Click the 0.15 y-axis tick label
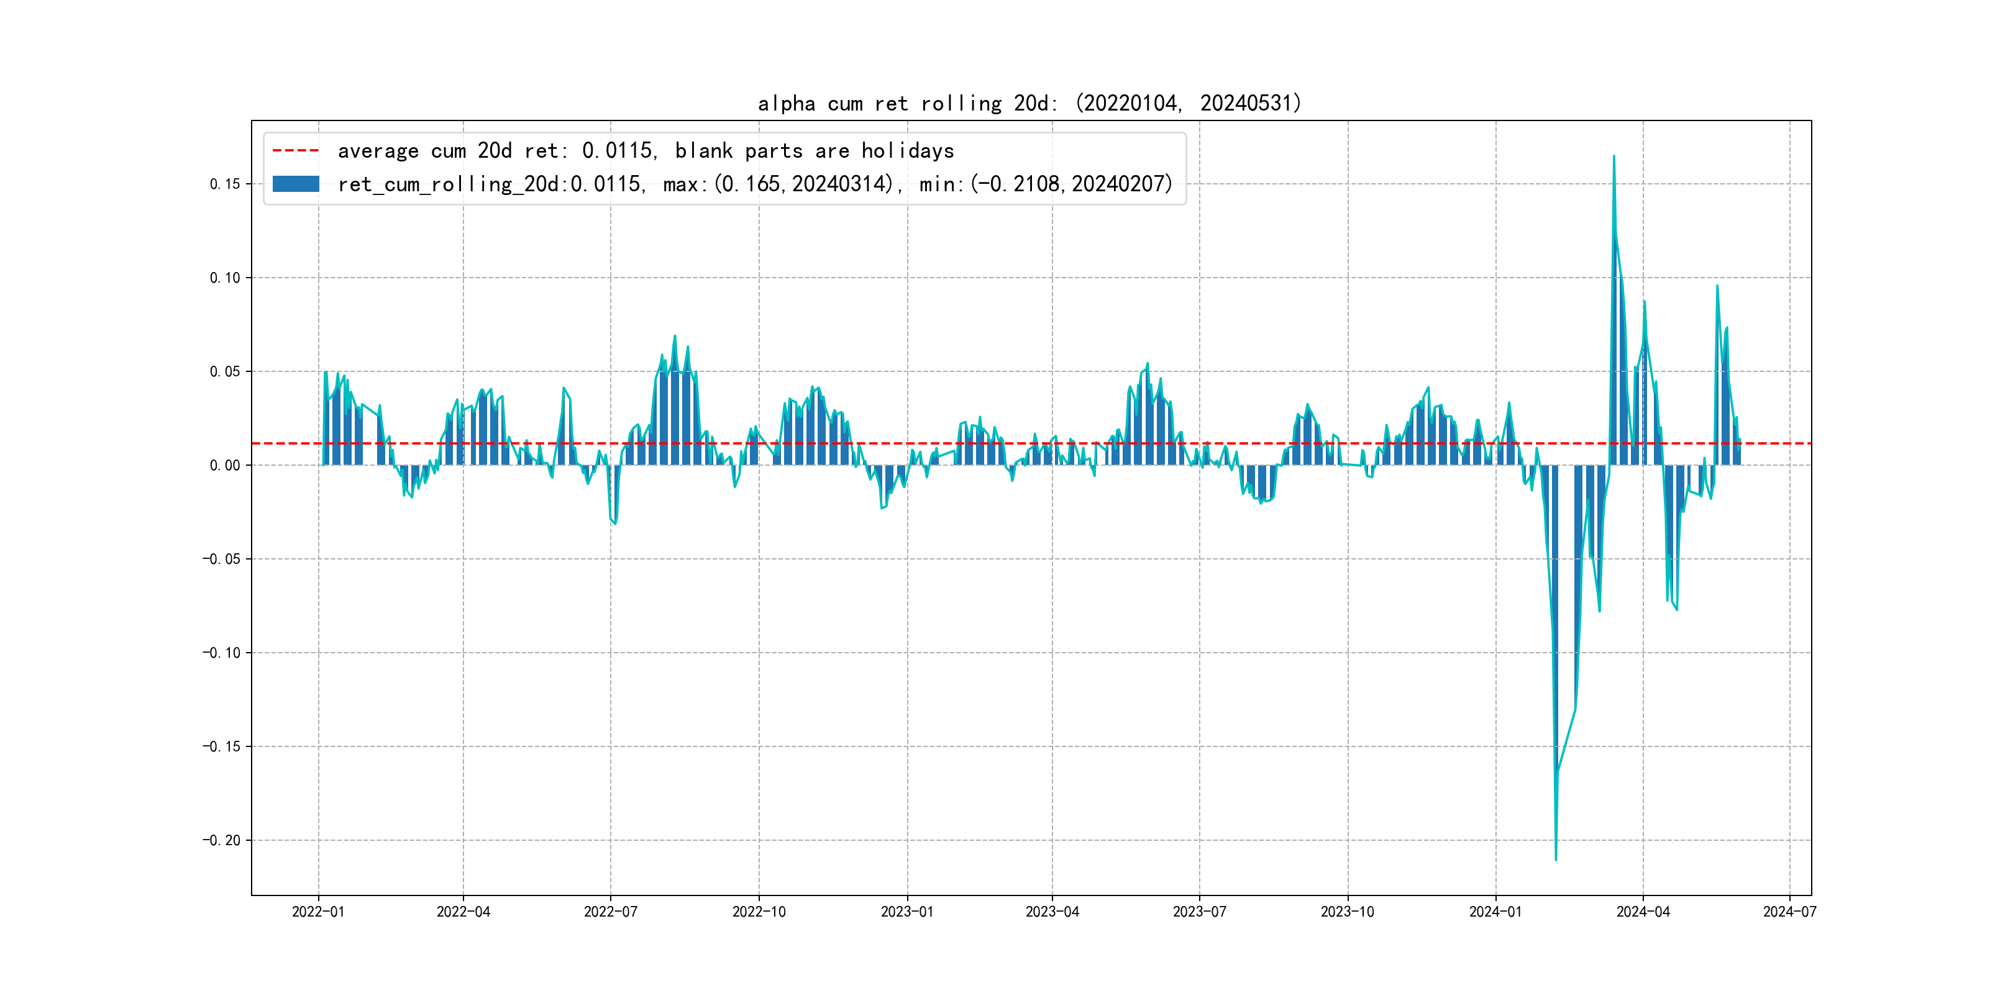The width and height of the screenshot is (2013, 1006). pyautogui.click(x=225, y=184)
